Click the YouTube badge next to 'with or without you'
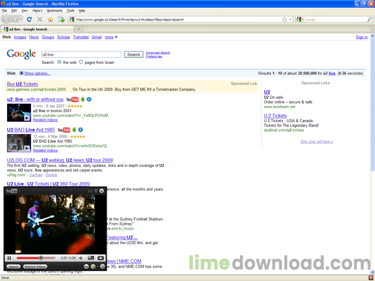Viewport: 375px width, 281px height. [72, 100]
